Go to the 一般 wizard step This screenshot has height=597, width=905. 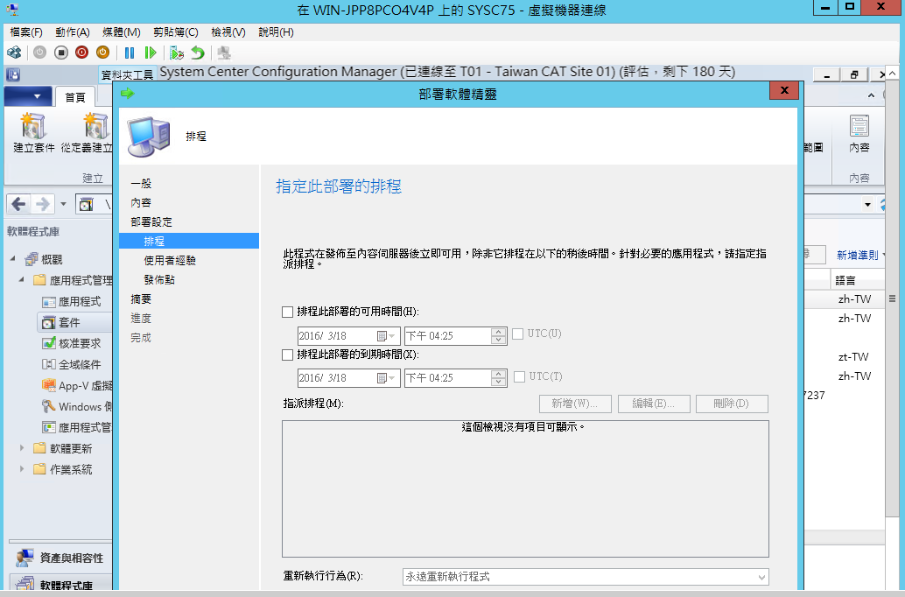pyautogui.click(x=141, y=184)
